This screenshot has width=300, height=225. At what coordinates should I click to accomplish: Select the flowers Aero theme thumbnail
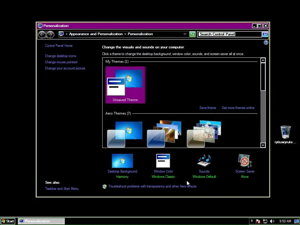click(204, 134)
